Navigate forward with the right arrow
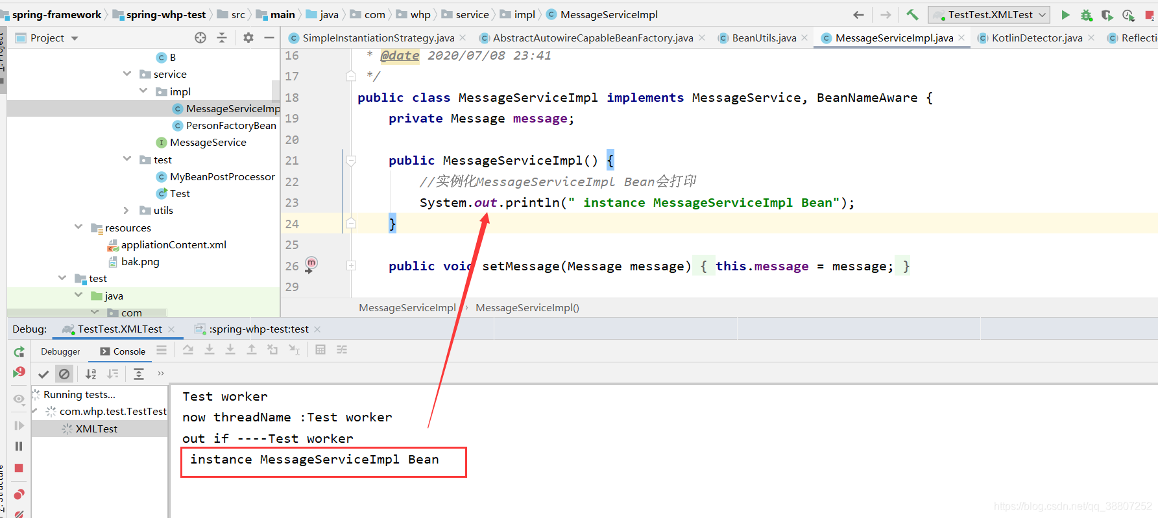 [886, 14]
